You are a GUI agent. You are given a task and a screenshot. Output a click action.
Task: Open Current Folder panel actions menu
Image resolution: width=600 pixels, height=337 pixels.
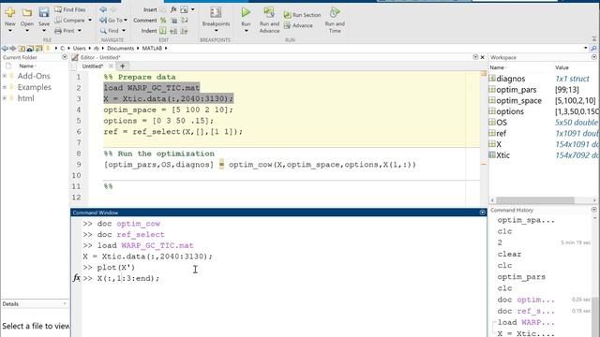65,57
